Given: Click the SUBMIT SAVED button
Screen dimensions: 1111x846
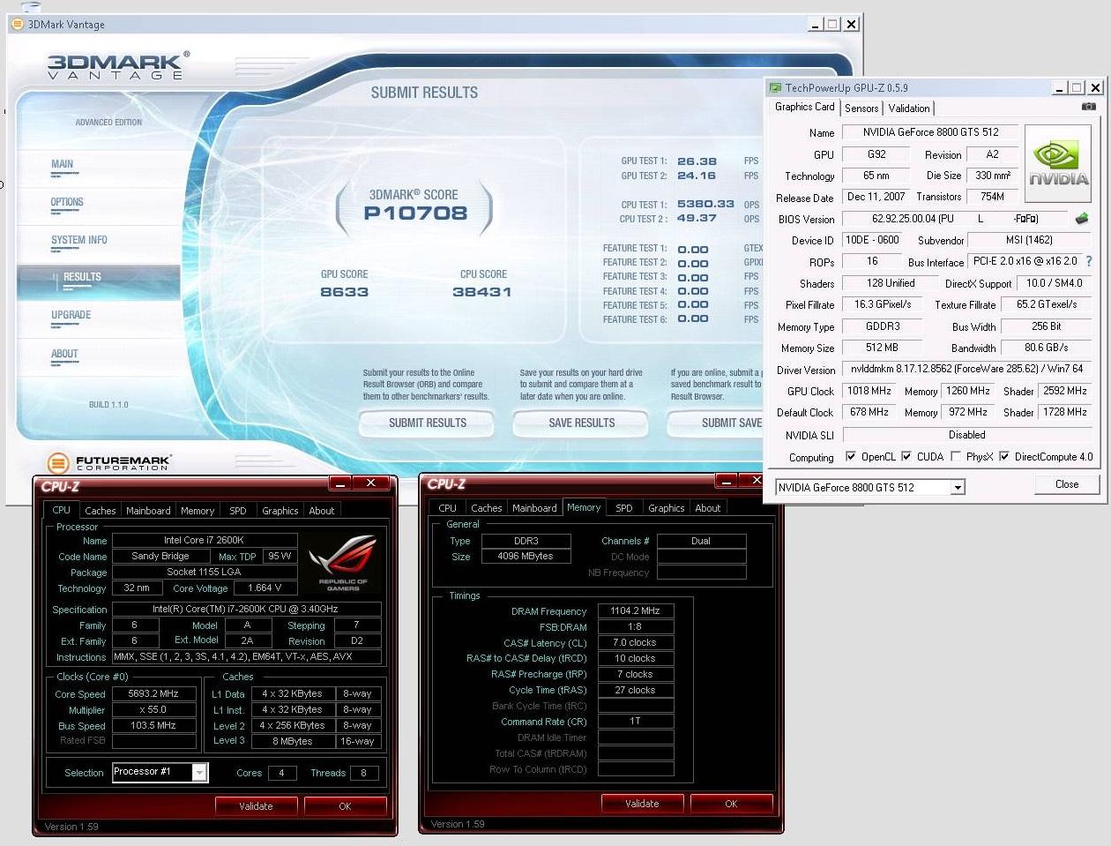Looking at the screenshot, I should [716, 423].
